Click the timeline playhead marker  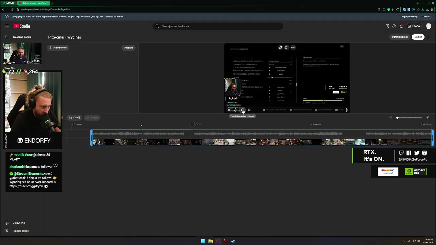point(142,126)
